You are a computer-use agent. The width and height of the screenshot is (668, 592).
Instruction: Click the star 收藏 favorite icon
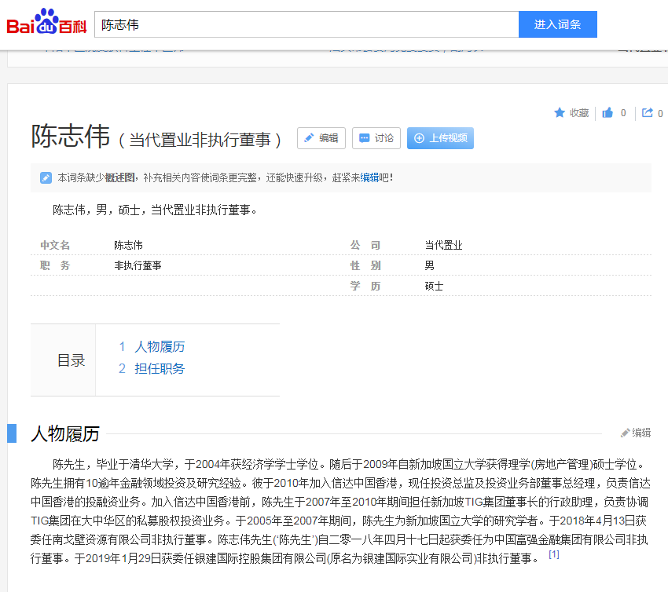[x=560, y=113]
